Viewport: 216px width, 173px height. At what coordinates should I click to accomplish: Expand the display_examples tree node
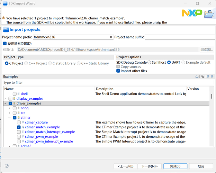[5, 99]
